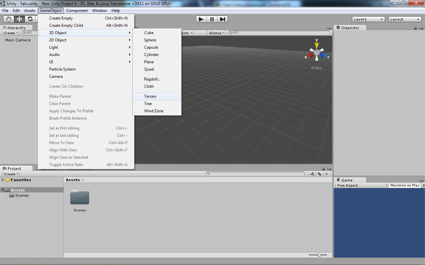This screenshot has height=265, width=425.
Task: Click the Play button
Action: [201, 19]
